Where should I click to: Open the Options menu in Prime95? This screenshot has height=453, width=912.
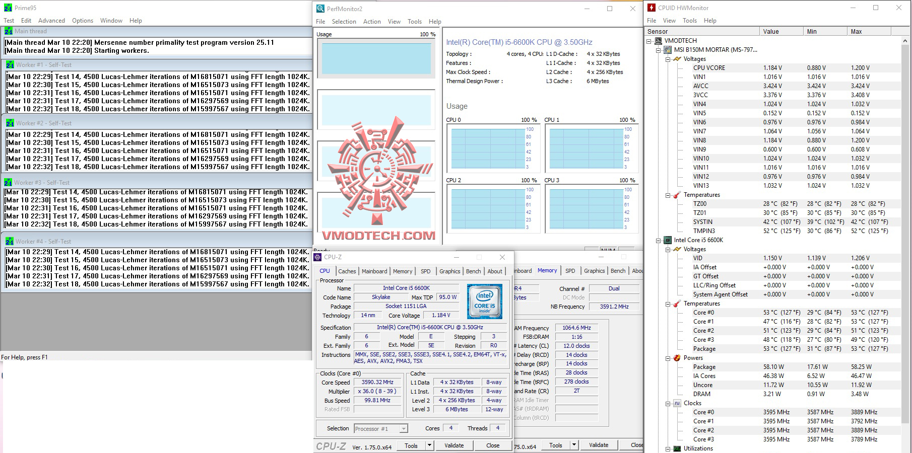83,21
